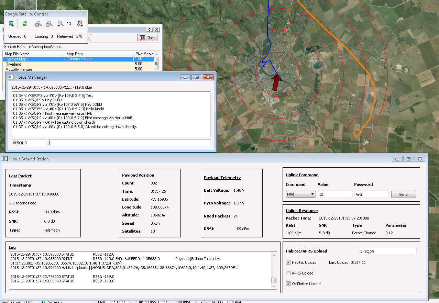Click the X button on the map list window title bar
This screenshot has height=303, width=439.
[x=157, y=30]
